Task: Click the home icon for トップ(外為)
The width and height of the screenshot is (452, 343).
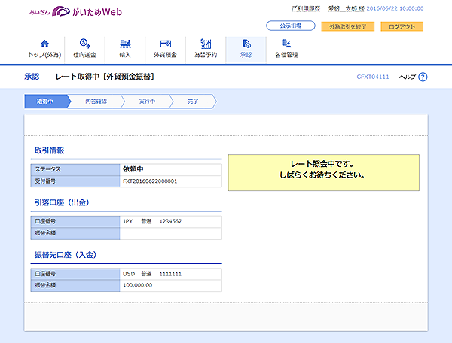Action: click(x=44, y=44)
